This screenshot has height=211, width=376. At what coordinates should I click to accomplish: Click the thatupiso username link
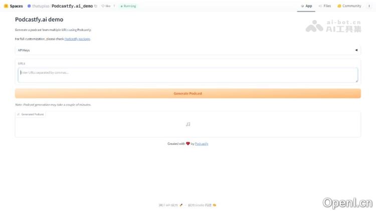coord(40,6)
